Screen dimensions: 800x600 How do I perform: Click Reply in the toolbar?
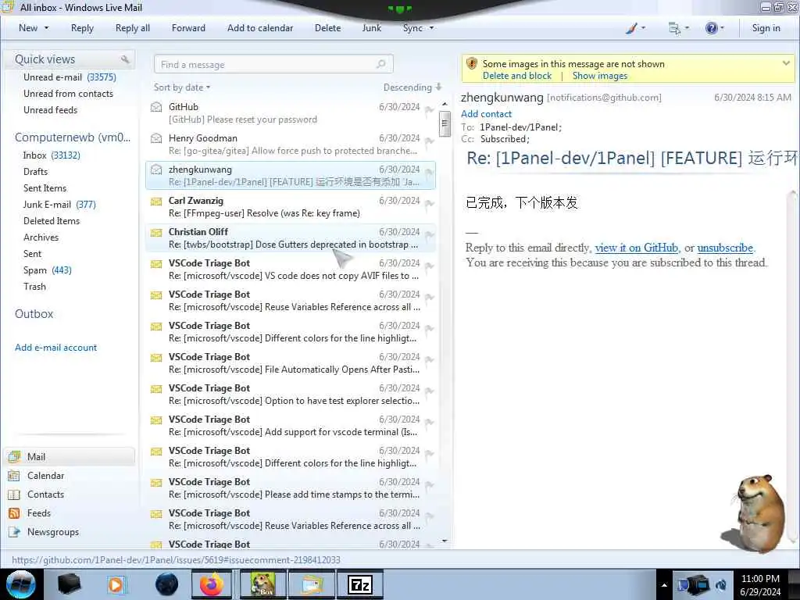point(82,28)
